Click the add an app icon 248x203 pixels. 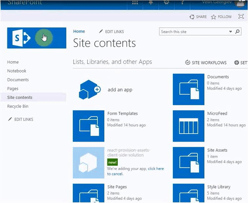point(90,90)
